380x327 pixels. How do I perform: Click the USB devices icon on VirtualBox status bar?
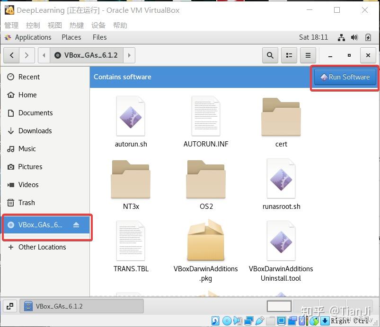tap(259, 320)
